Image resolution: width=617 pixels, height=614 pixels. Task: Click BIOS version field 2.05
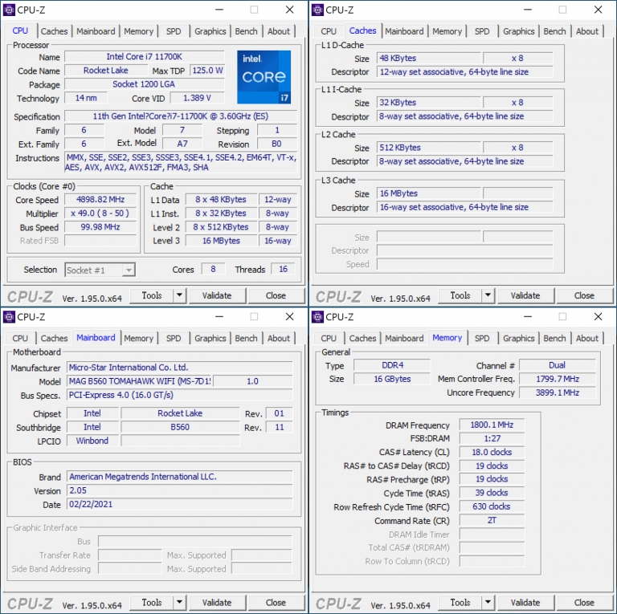click(x=179, y=490)
